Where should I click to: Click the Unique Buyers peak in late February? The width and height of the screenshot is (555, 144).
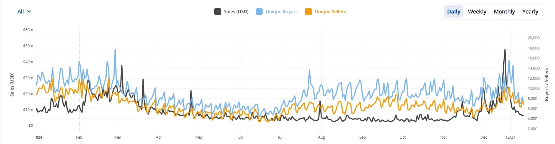pyautogui.click(x=115, y=50)
